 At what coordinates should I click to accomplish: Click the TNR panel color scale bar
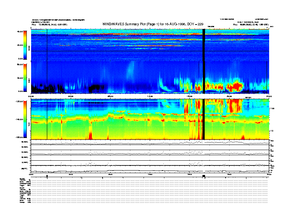click(x=25, y=119)
